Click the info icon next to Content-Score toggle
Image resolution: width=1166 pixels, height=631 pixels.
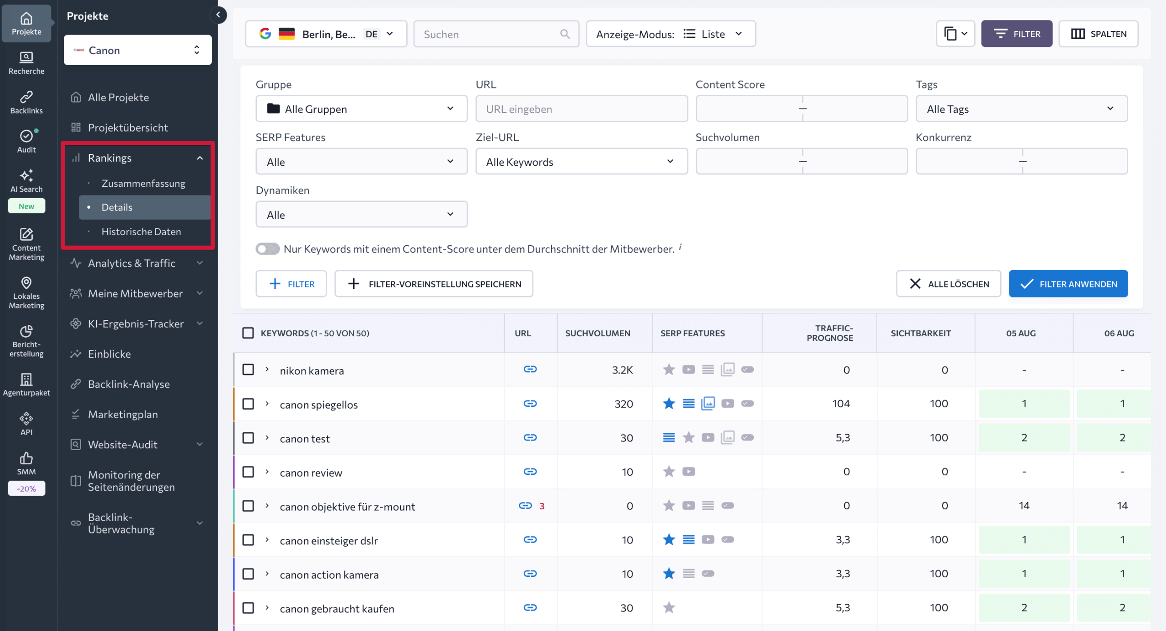[x=680, y=247]
